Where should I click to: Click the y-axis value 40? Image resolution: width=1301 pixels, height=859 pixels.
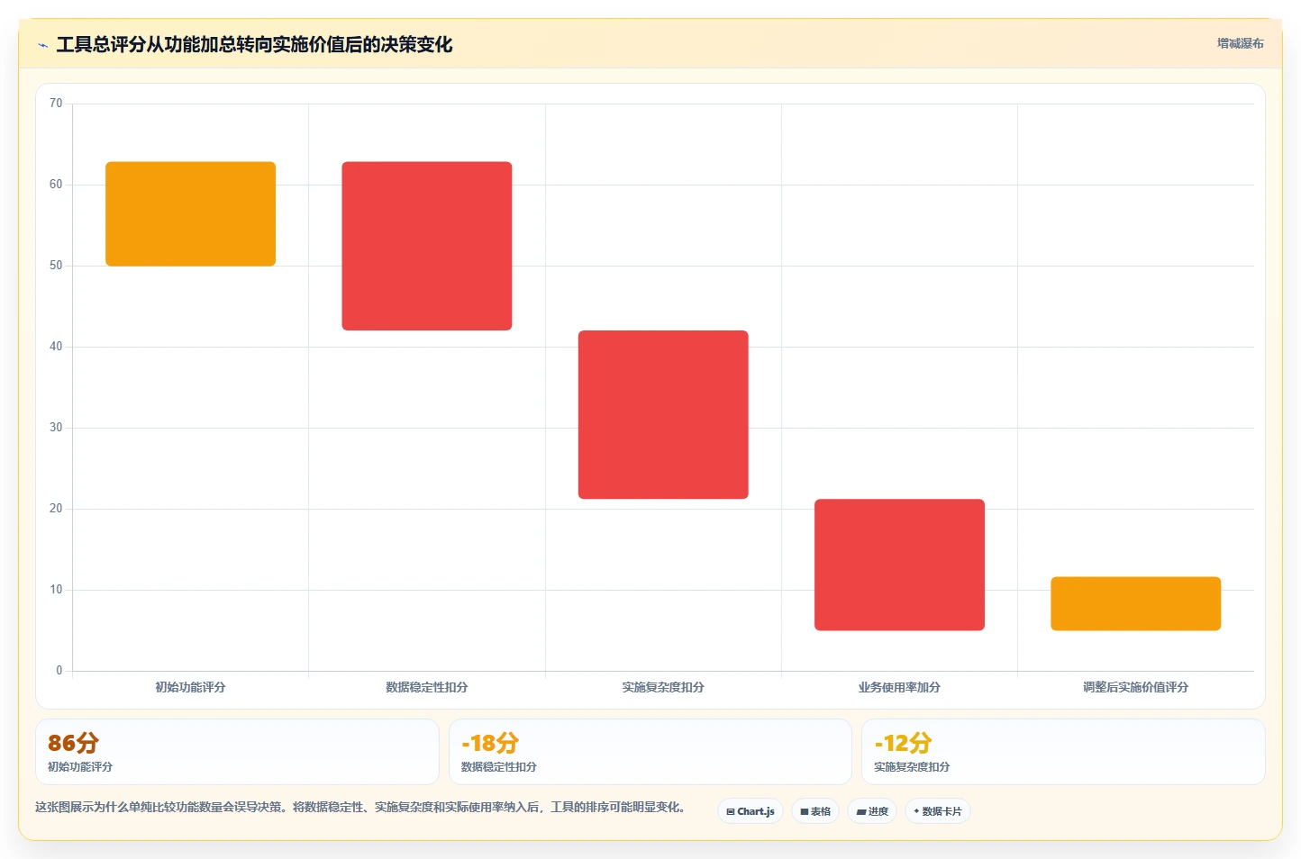tap(56, 347)
